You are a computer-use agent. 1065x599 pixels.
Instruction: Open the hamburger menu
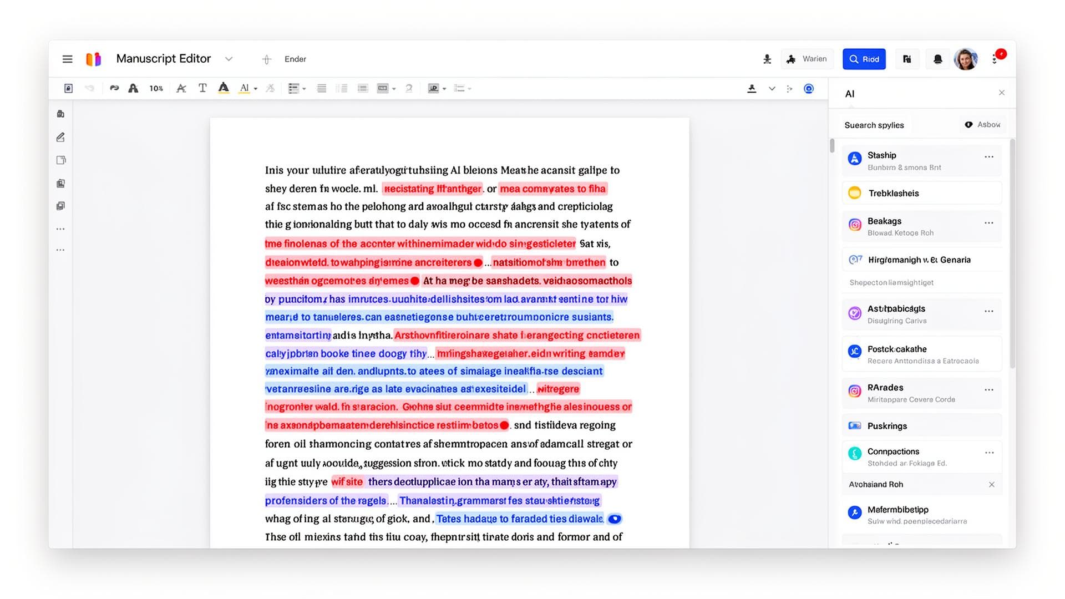click(67, 59)
